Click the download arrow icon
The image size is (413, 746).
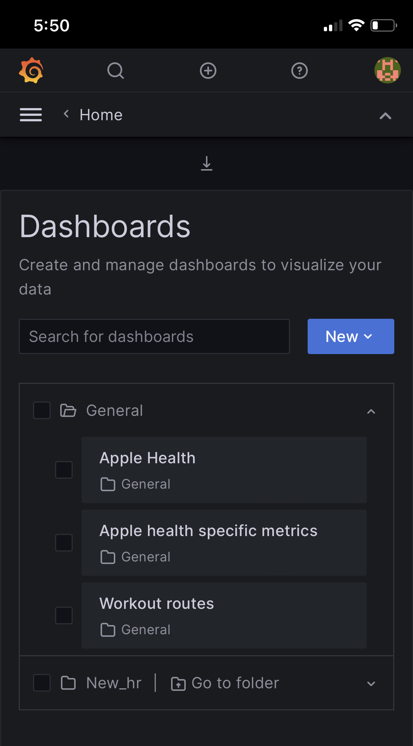click(x=207, y=164)
